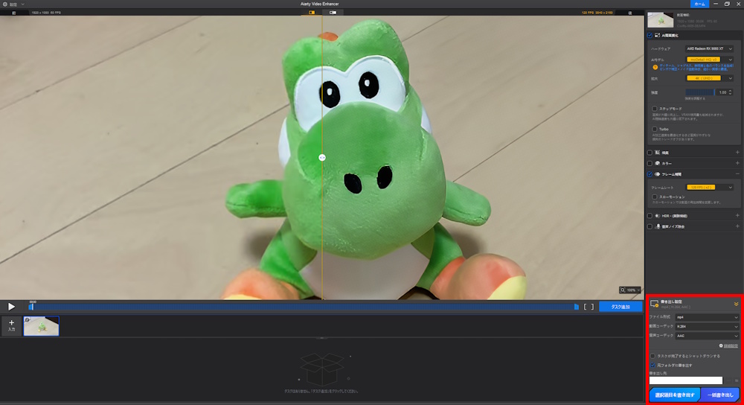Viewport: 744px width, 405px height.
Task: Enable the Turbo checkbox
Action: [654, 129]
